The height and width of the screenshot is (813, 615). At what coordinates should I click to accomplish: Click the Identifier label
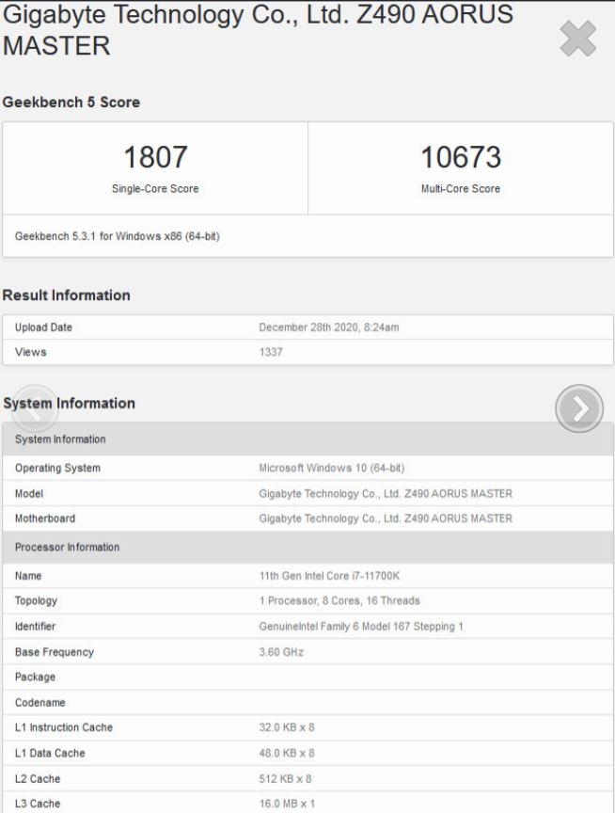[x=35, y=627]
